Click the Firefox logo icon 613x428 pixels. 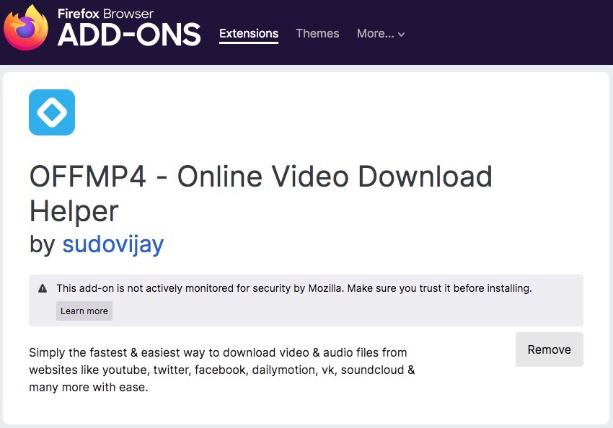pos(26,27)
